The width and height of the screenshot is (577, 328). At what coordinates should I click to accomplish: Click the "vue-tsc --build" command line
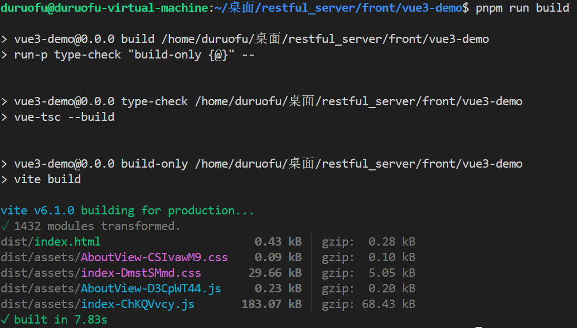click(64, 117)
